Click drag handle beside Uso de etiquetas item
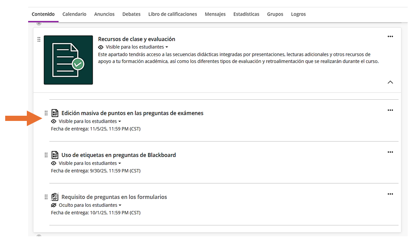412x241 pixels. (x=46, y=155)
